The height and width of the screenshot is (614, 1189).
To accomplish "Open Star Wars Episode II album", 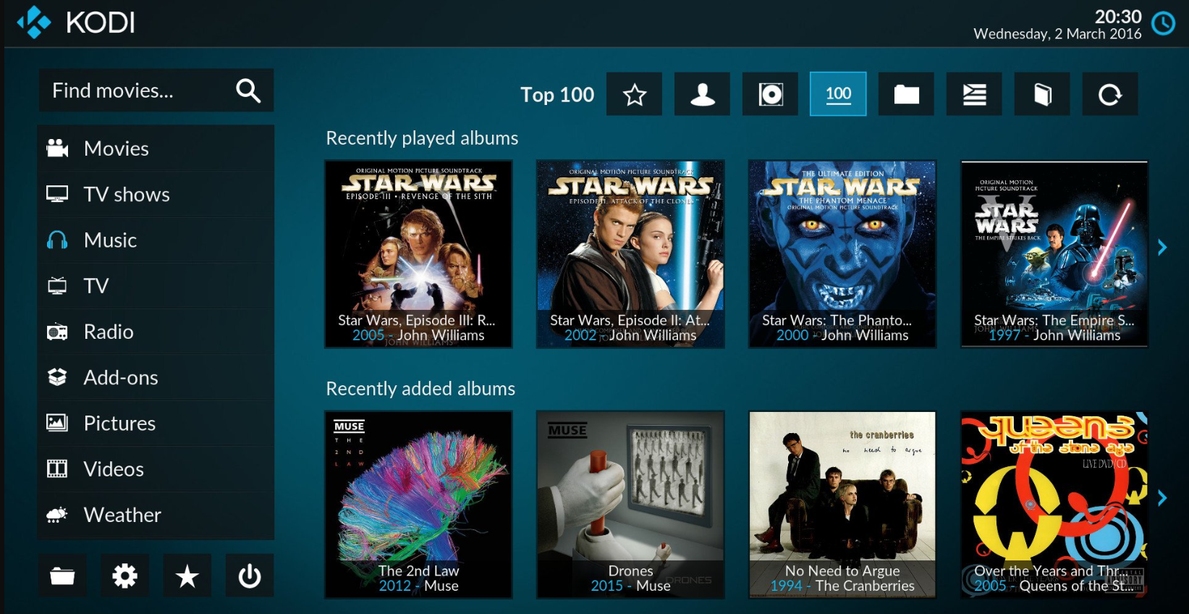I will [x=630, y=254].
